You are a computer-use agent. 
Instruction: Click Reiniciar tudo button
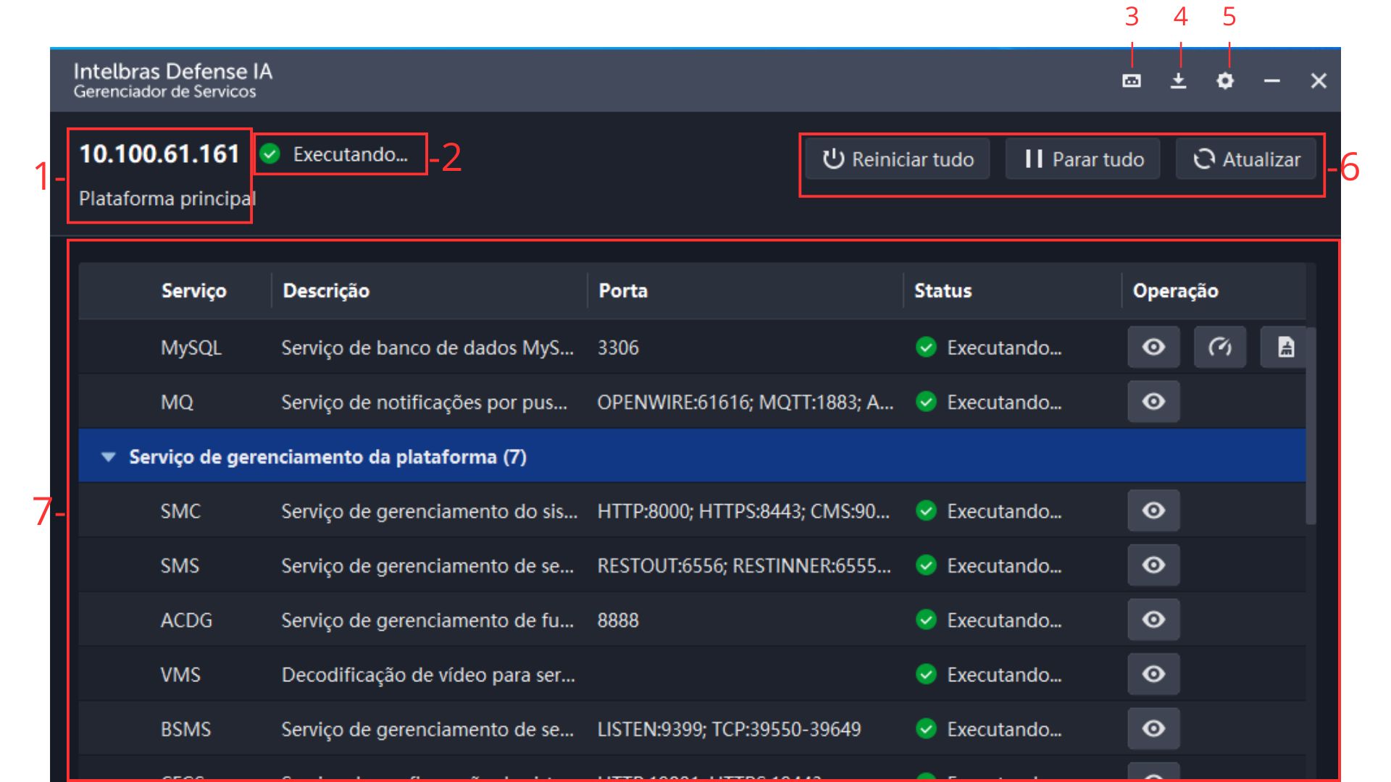[898, 159]
